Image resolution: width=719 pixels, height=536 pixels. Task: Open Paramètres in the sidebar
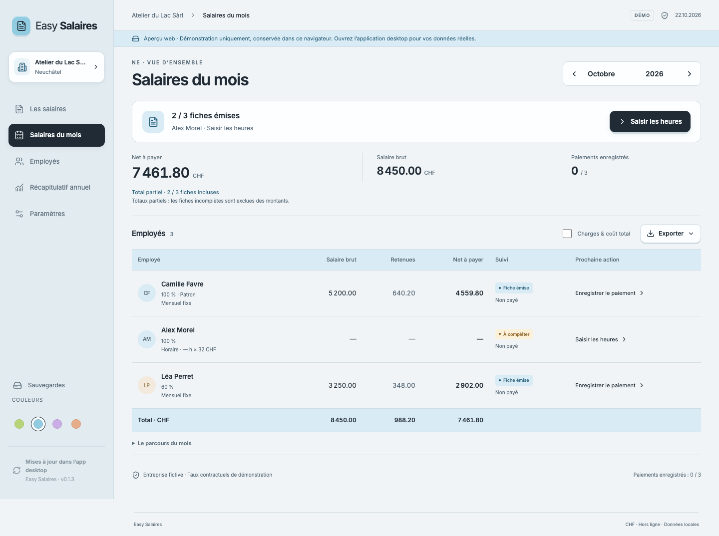coord(56,214)
